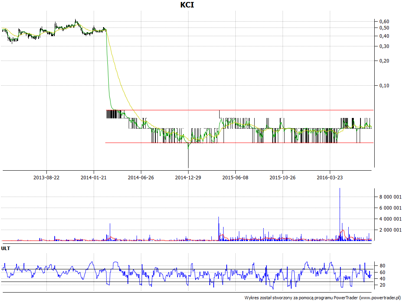Click the ULT axis value 40

point(383,279)
